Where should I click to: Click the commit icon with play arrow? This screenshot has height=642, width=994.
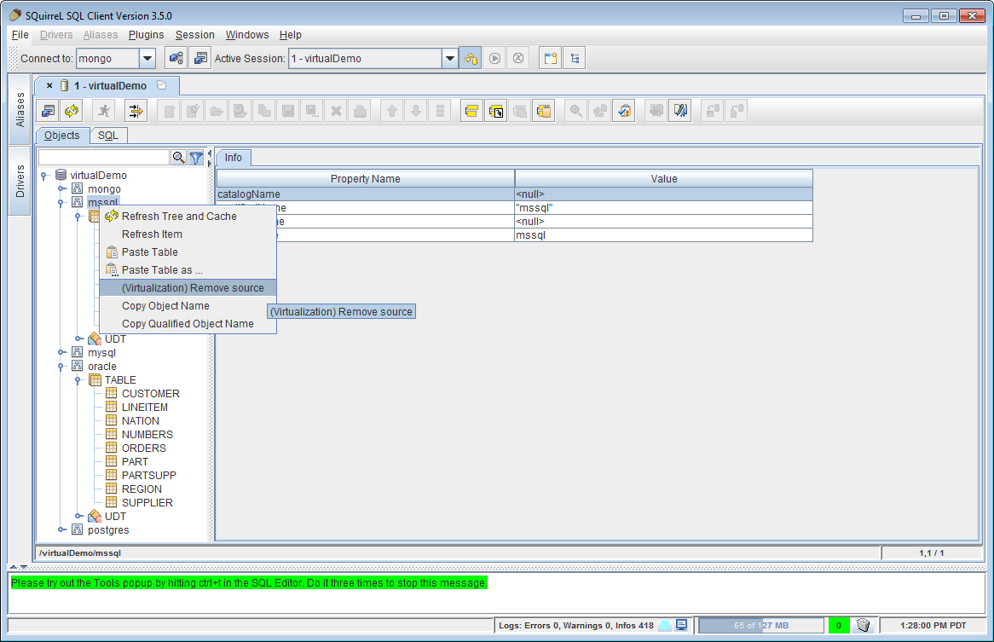tap(495, 58)
